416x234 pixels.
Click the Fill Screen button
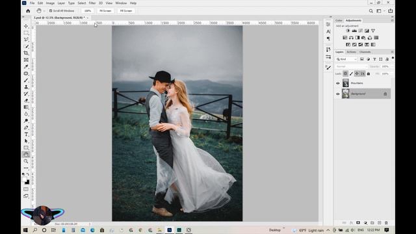126,11
